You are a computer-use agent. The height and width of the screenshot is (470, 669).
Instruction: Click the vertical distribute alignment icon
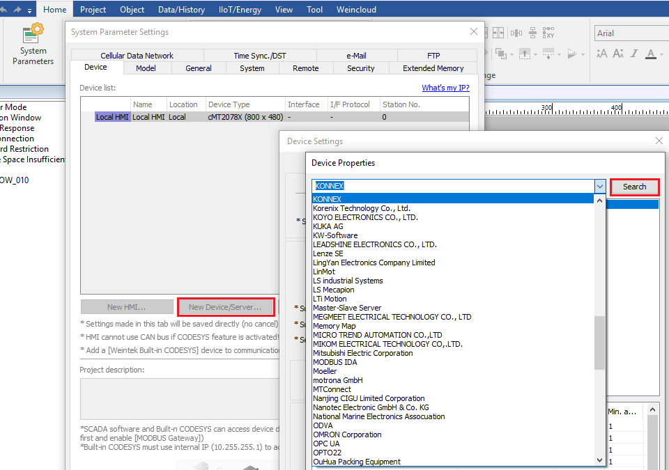point(533,33)
